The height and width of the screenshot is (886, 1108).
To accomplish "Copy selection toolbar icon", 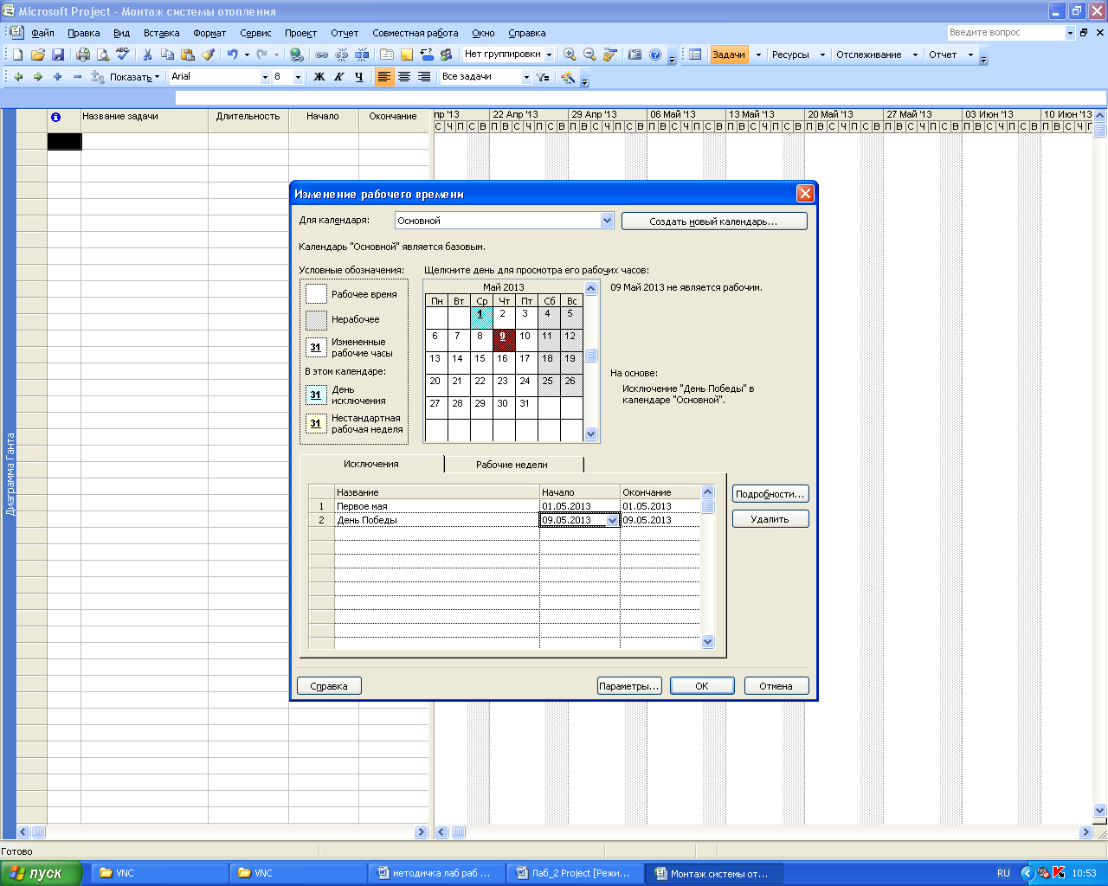I will click(x=168, y=55).
